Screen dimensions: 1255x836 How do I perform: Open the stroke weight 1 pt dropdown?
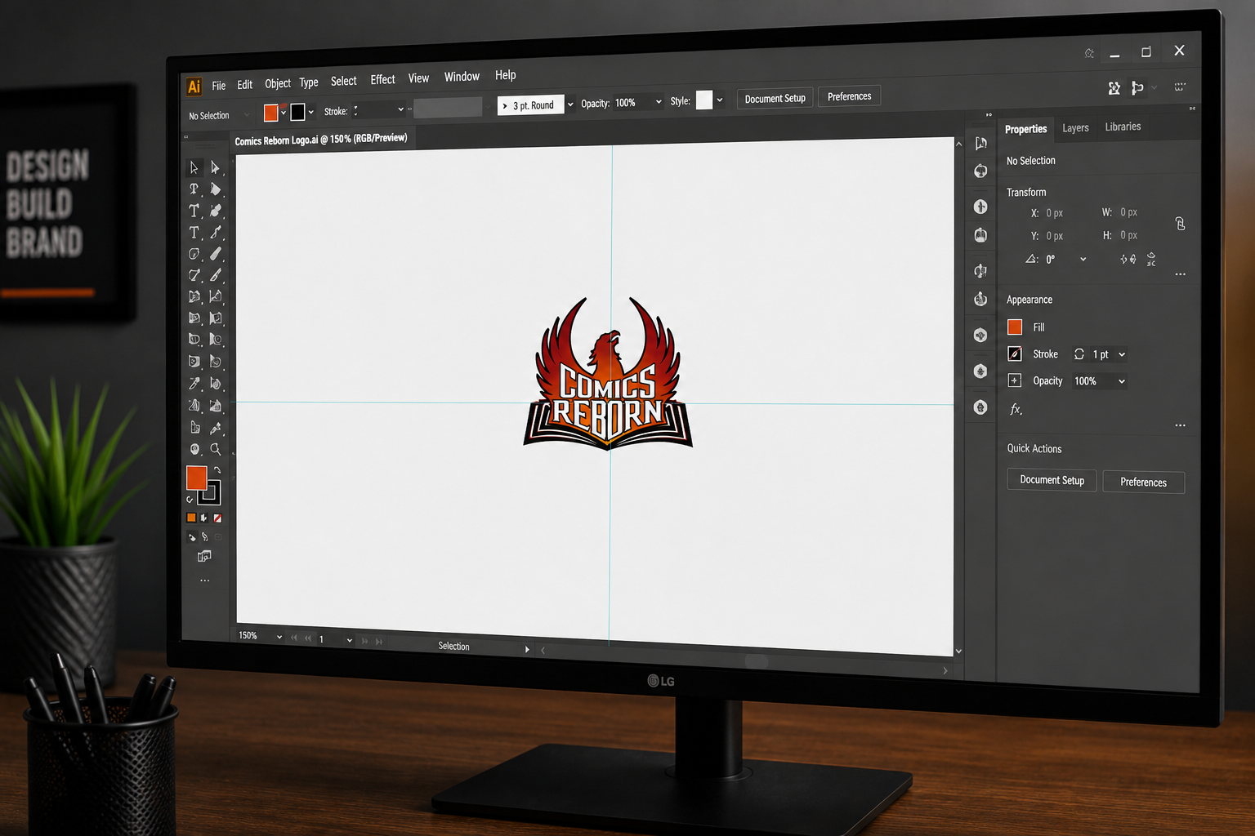[1122, 354]
